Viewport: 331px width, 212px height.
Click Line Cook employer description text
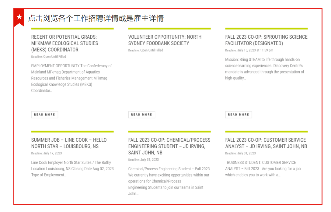click(72, 169)
